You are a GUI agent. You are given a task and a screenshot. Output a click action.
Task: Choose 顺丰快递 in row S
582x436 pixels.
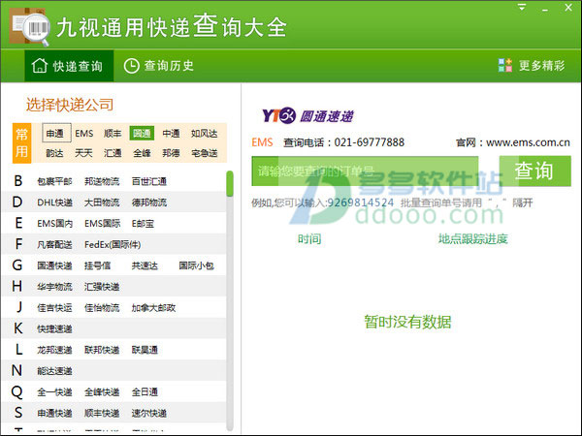102,413
